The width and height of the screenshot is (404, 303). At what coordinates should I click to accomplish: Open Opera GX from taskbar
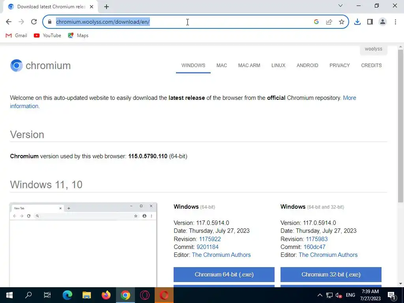[x=144, y=295]
